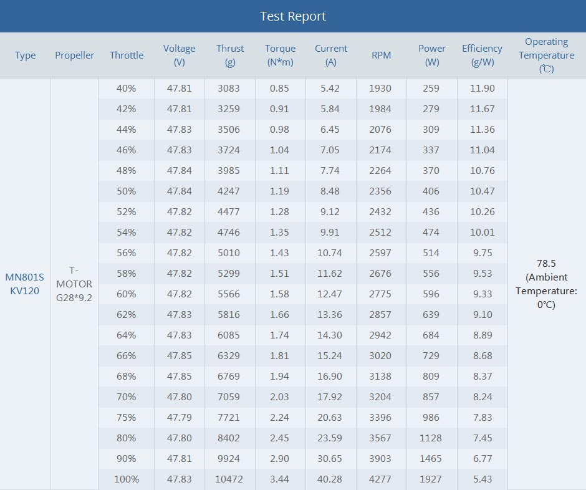Viewport: 586px width, 490px height.
Task: Select the Thrust (g) column header
Action: point(230,55)
